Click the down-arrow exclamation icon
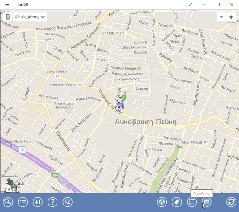239x212 pixels. click(38, 202)
